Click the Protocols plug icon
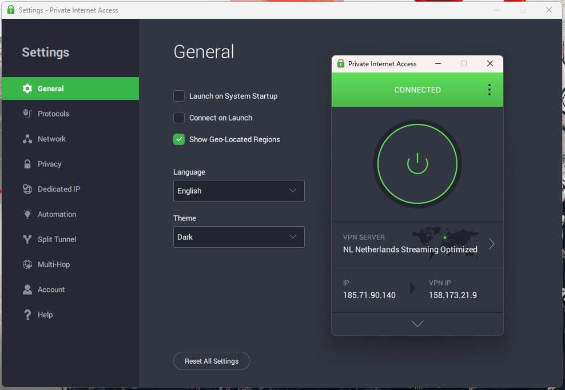This screenshot has height=390, width=565. click(27, 114)
